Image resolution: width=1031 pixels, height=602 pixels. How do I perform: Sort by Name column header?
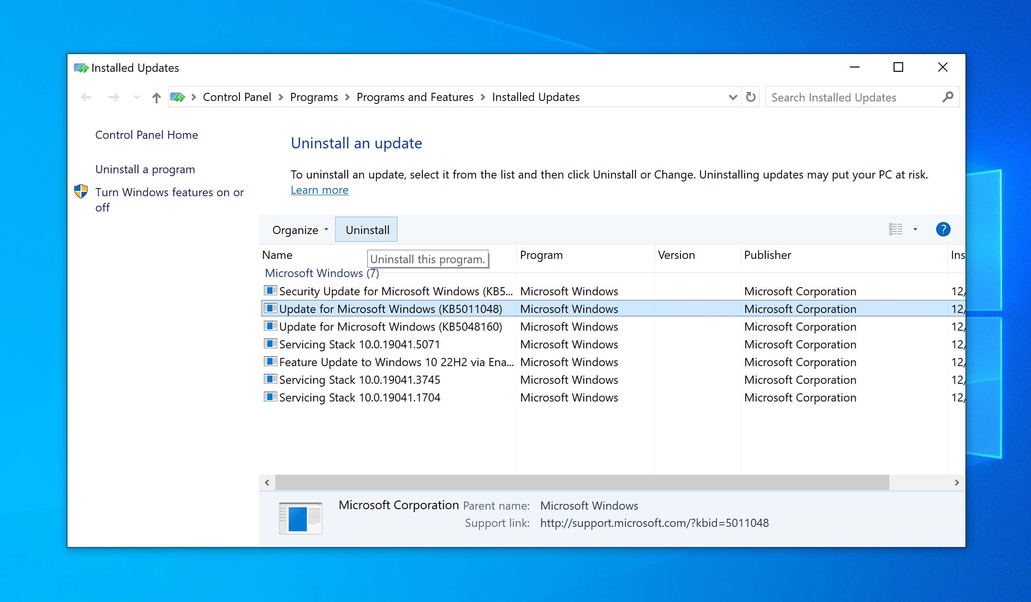[x=277, y=255]
